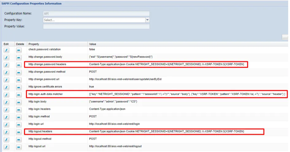The height and width of the screenshot is (152, 290).
Task: Delete the http.logout.headers row
Action: (19, 132)
